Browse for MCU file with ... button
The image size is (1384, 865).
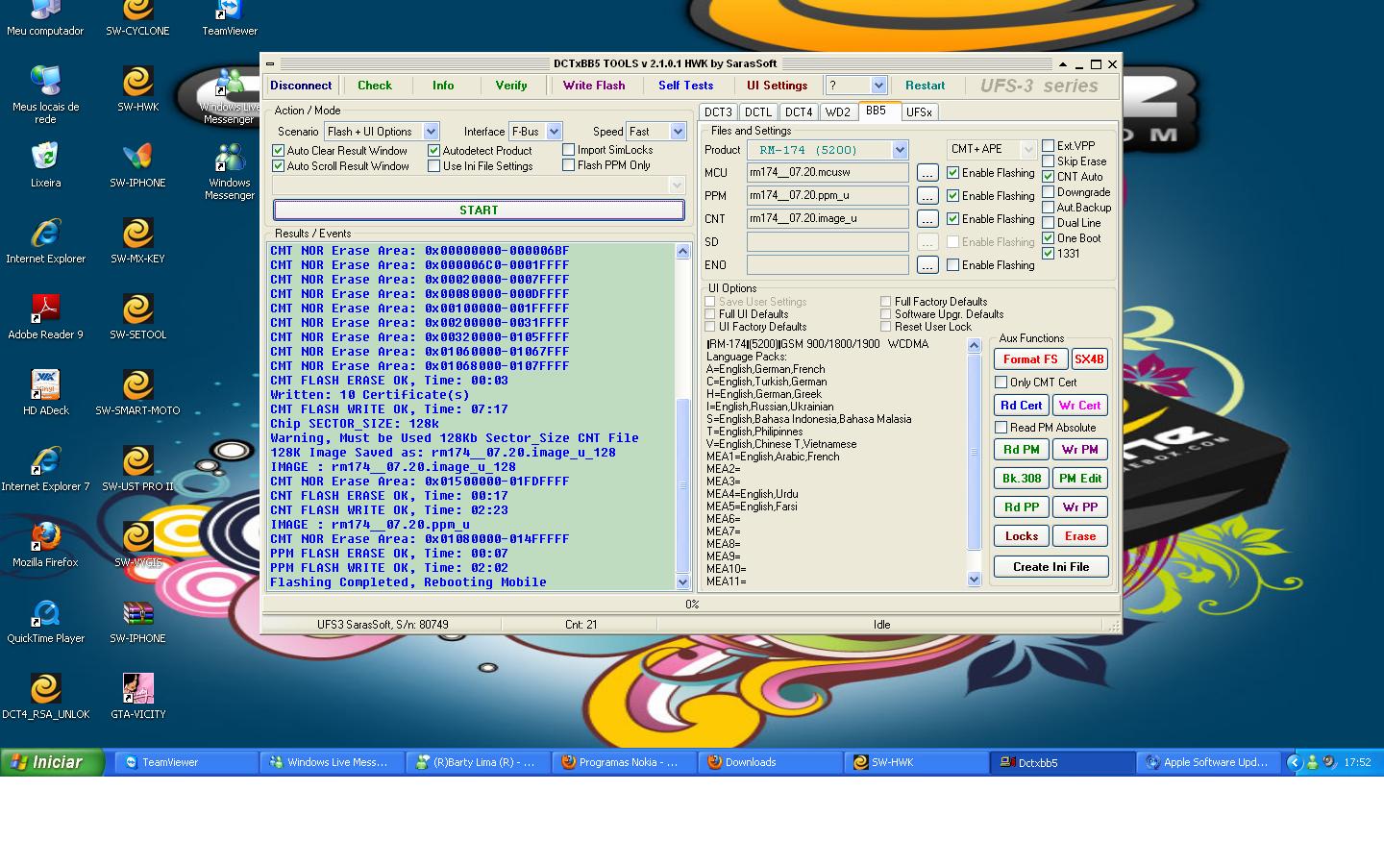(x=927, y=173)
